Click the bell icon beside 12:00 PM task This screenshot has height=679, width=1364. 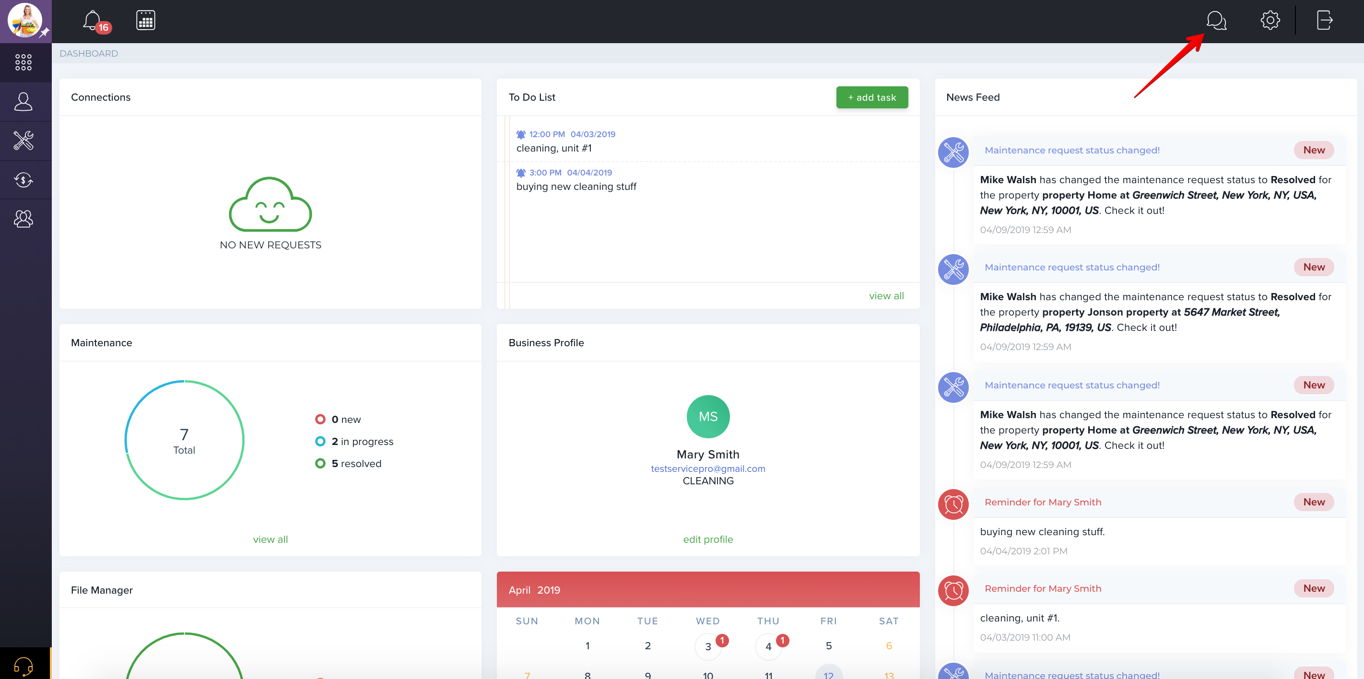coord(520,134)
